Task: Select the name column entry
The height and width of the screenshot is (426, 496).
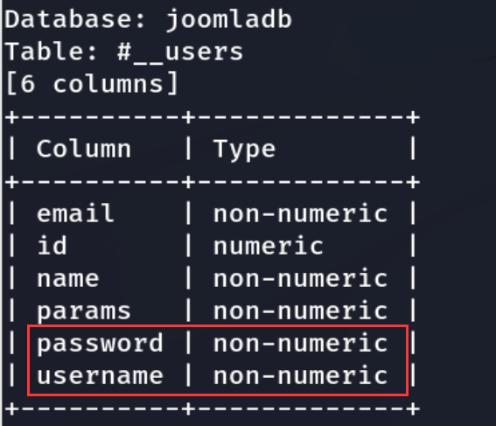Action: coord(68,278)
